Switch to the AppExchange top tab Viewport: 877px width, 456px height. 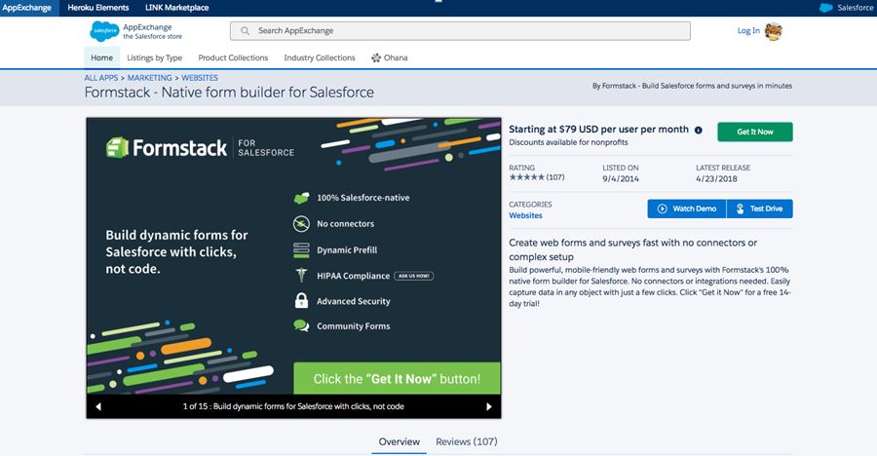[x=27, y=8]
